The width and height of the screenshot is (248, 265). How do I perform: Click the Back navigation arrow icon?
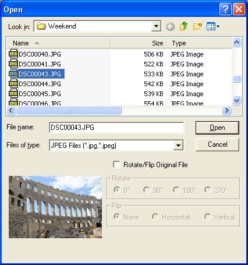pos(170,26)
